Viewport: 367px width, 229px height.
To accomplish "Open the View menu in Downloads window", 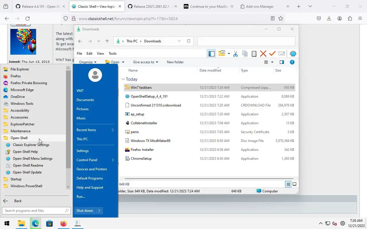I will [x=100, y=54].
